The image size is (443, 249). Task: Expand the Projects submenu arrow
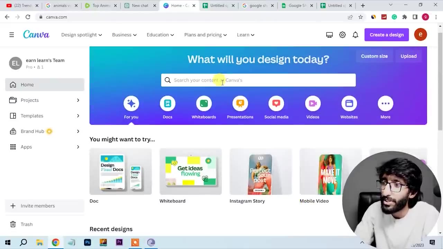[78, 100]
